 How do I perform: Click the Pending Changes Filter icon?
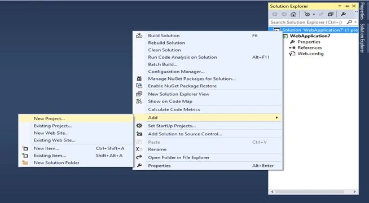[307, 14]
